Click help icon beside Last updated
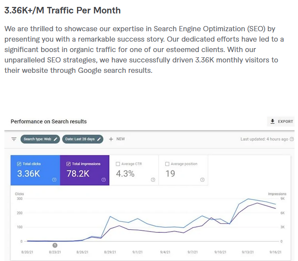The width and height of the screenshot is (298, 261). pyautogui.click(x=292, y=139)
